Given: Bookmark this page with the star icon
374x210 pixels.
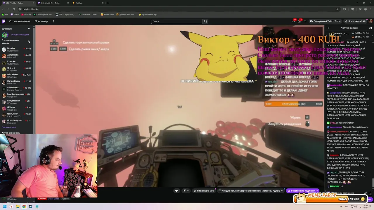Looking at the screenshot, I should 337,9.
